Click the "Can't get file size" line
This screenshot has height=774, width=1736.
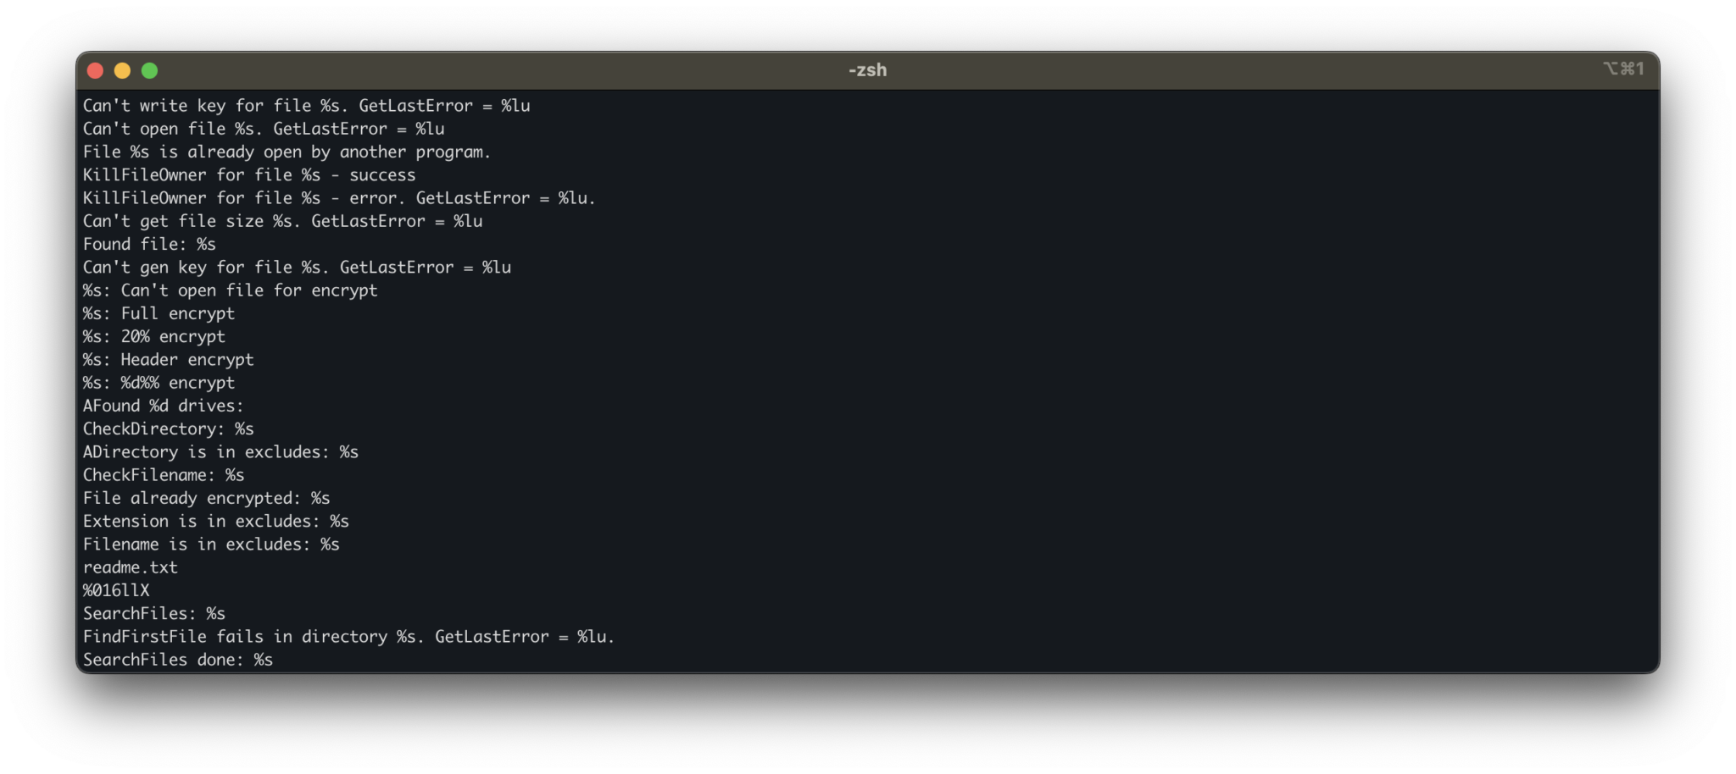(x=282, y=221)
